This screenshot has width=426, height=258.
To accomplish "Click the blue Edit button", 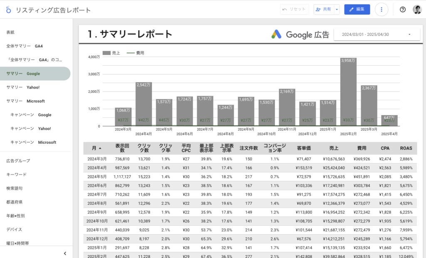I will [357, 10].
